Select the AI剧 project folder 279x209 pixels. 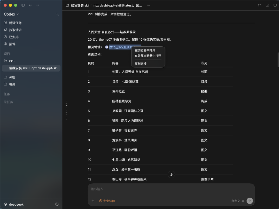[10, 77]
